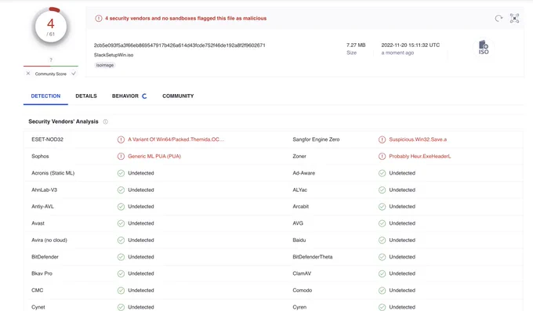Click the Cyren vendor name
The image size is (533, 311).
tap(299, 307)
